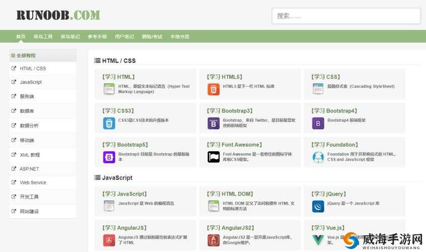
Task: Open 菜鸟工具 in the navbar
Action: tap(43, 36)
